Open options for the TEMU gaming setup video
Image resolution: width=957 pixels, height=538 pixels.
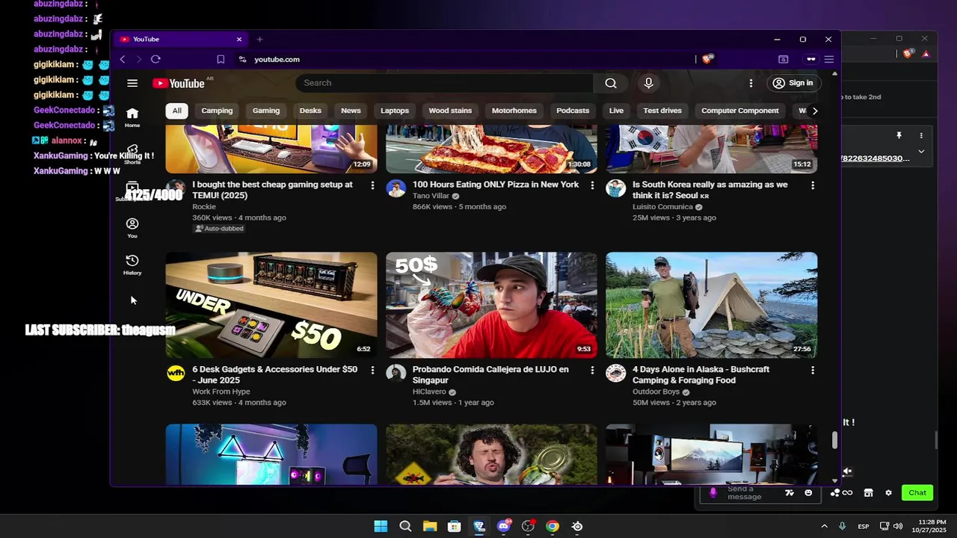pyautogui.click(x=372, y=185)
